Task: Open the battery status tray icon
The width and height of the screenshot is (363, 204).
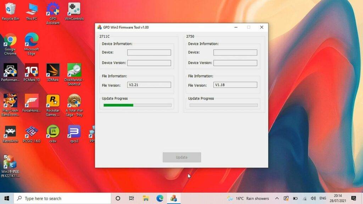Action: click(295, 198)
